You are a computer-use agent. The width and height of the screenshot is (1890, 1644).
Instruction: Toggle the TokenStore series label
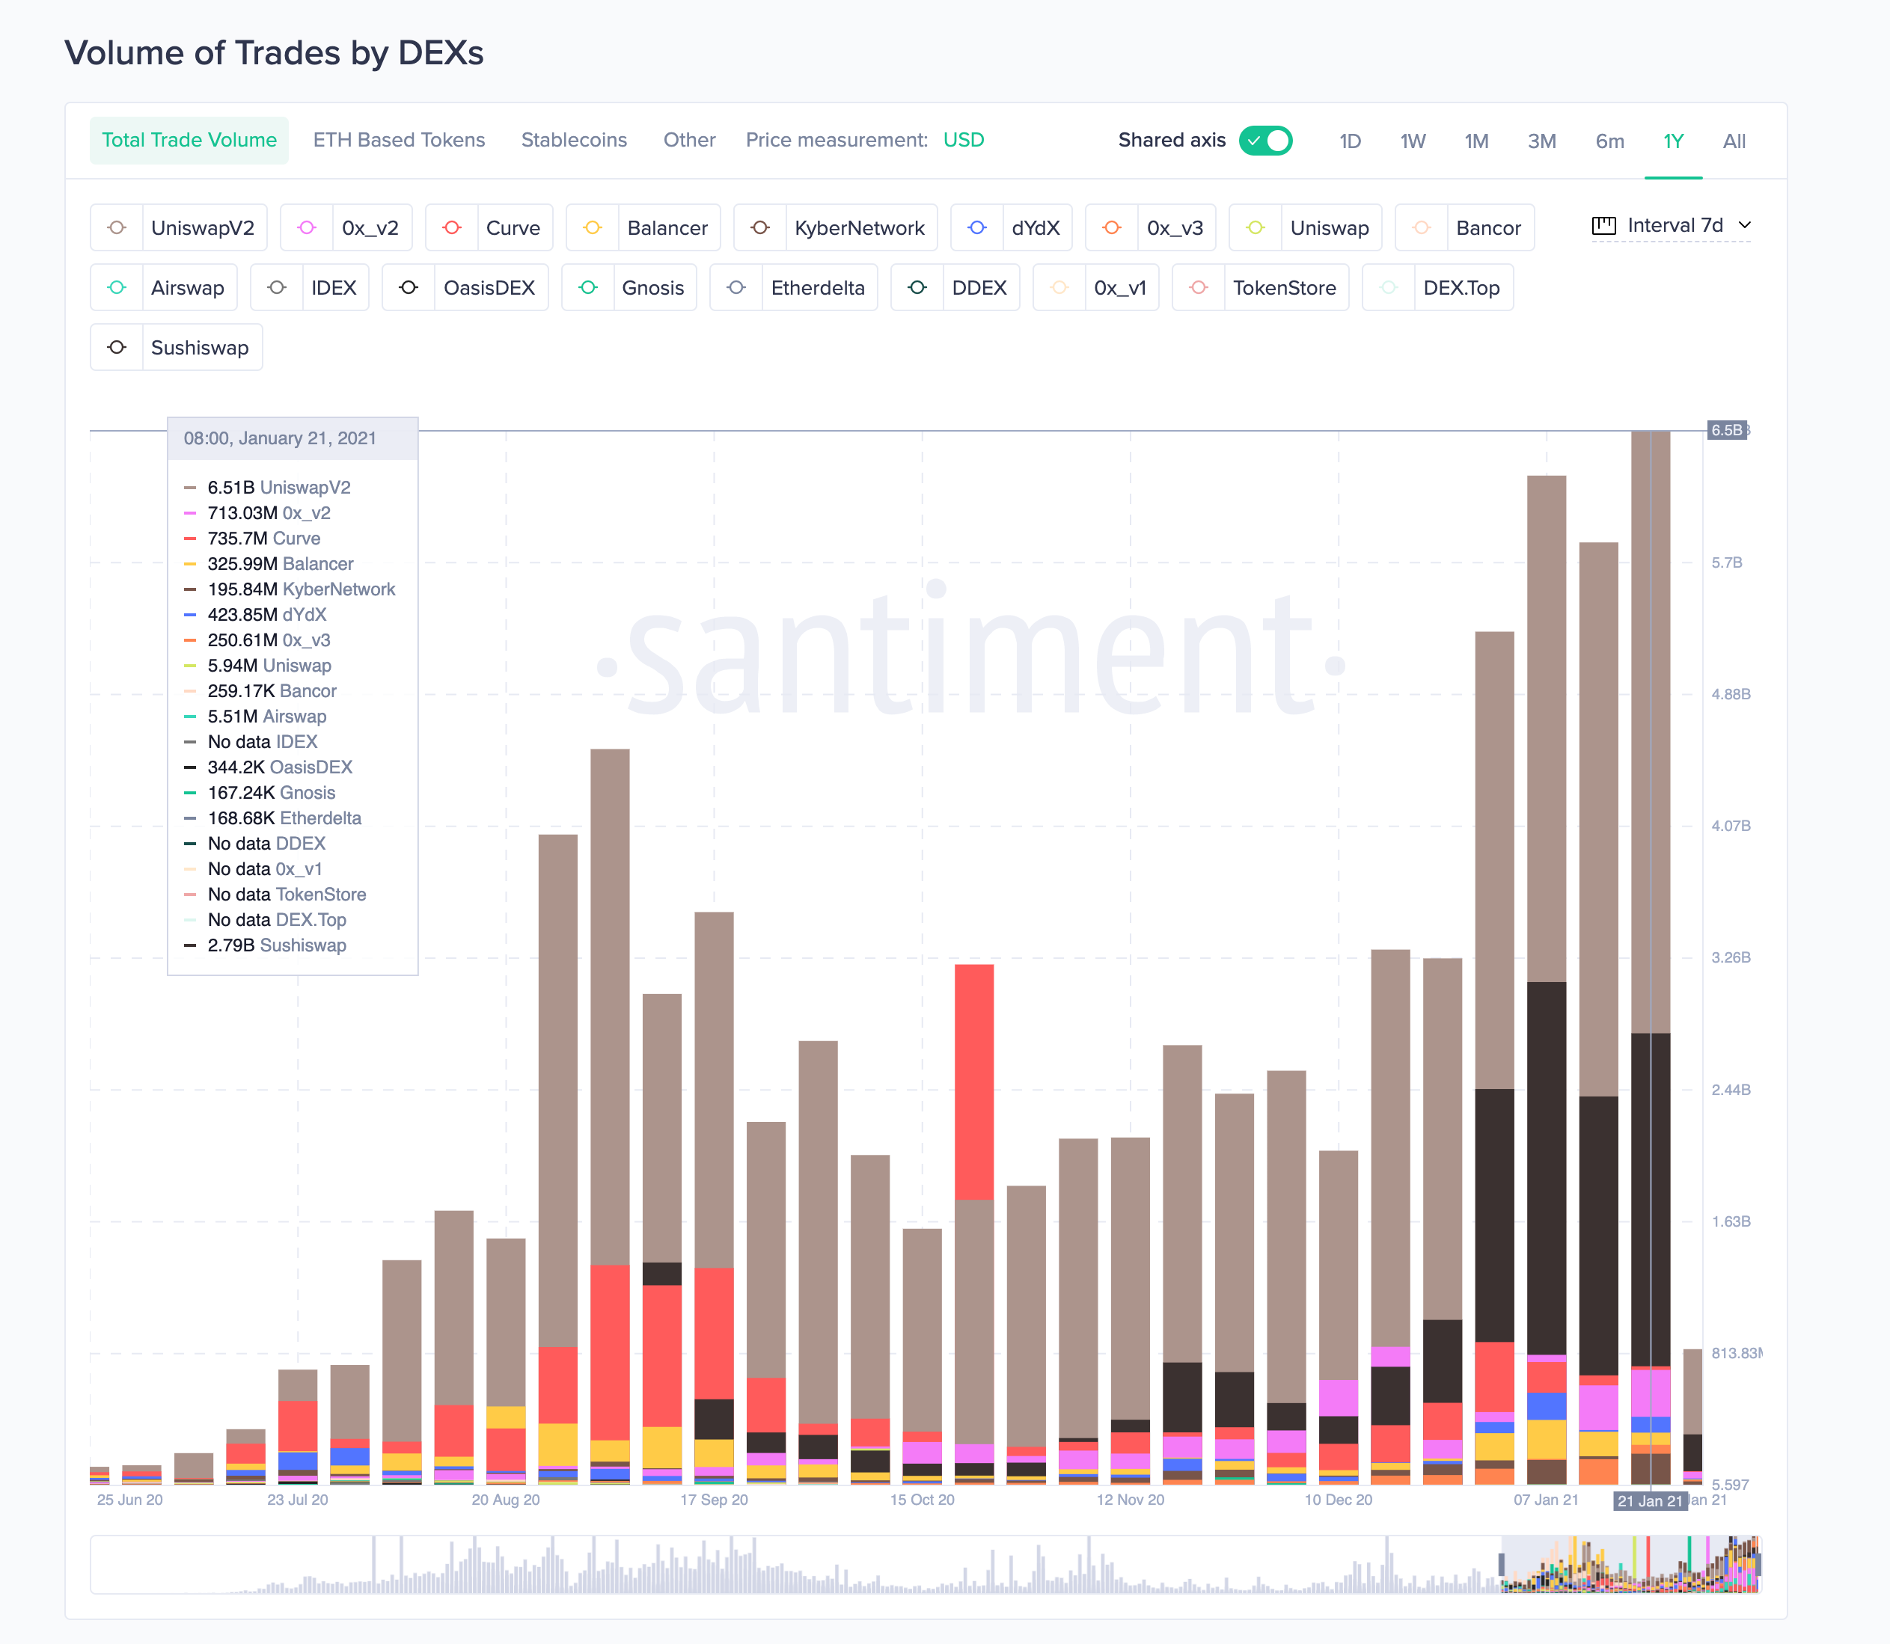pos(1285,287)
